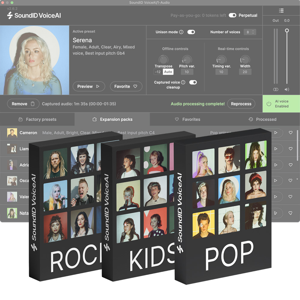Click the Preview button for Serena
Viewport: 300px width, 300px height.
tap(89, 86)
